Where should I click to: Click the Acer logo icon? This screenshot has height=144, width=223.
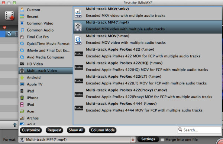pyautogui.click(x=22, y=111)
